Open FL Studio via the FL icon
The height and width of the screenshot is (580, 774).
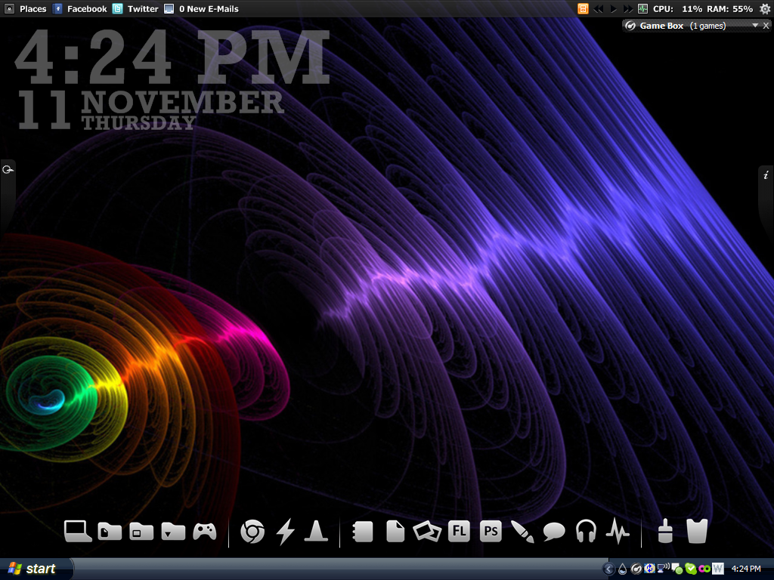(x=459, y=532)
